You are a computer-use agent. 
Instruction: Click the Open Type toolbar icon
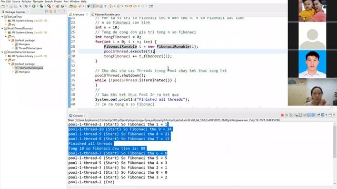coord(71,6)
